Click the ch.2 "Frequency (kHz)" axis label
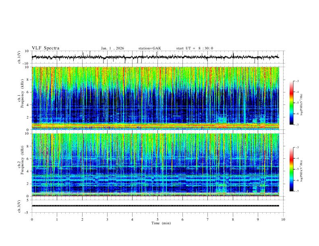This screenshot has height=246, width=319. tap(23, 160)
